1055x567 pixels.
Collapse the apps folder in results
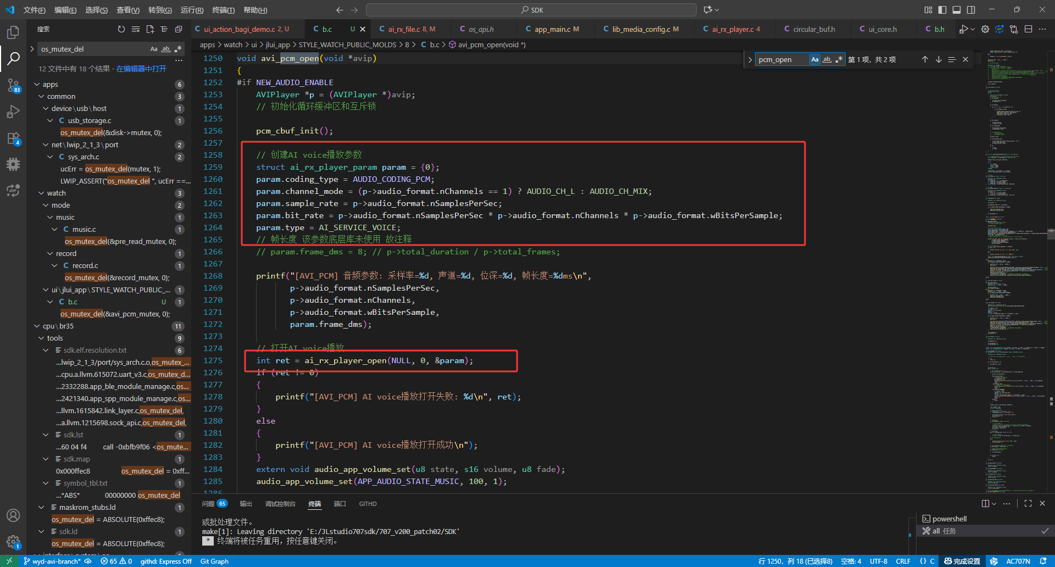[x=37, y=84]
